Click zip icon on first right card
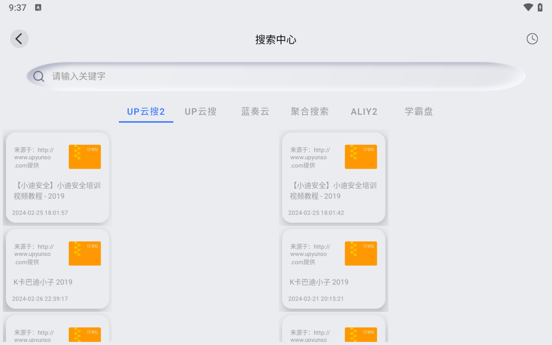 pos(361,157)
